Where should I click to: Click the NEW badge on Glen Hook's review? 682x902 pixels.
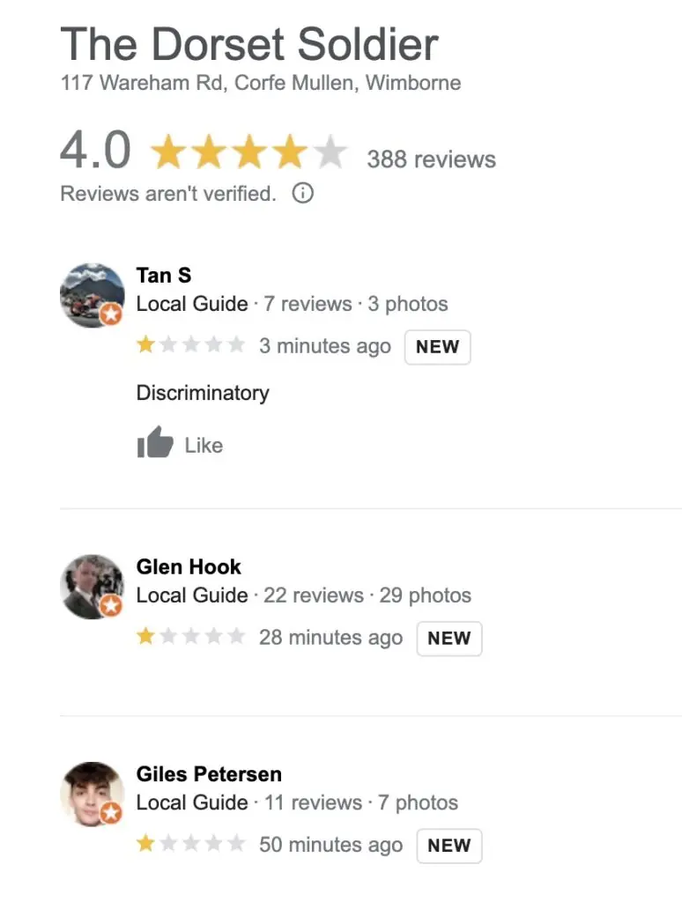[448, 639]
